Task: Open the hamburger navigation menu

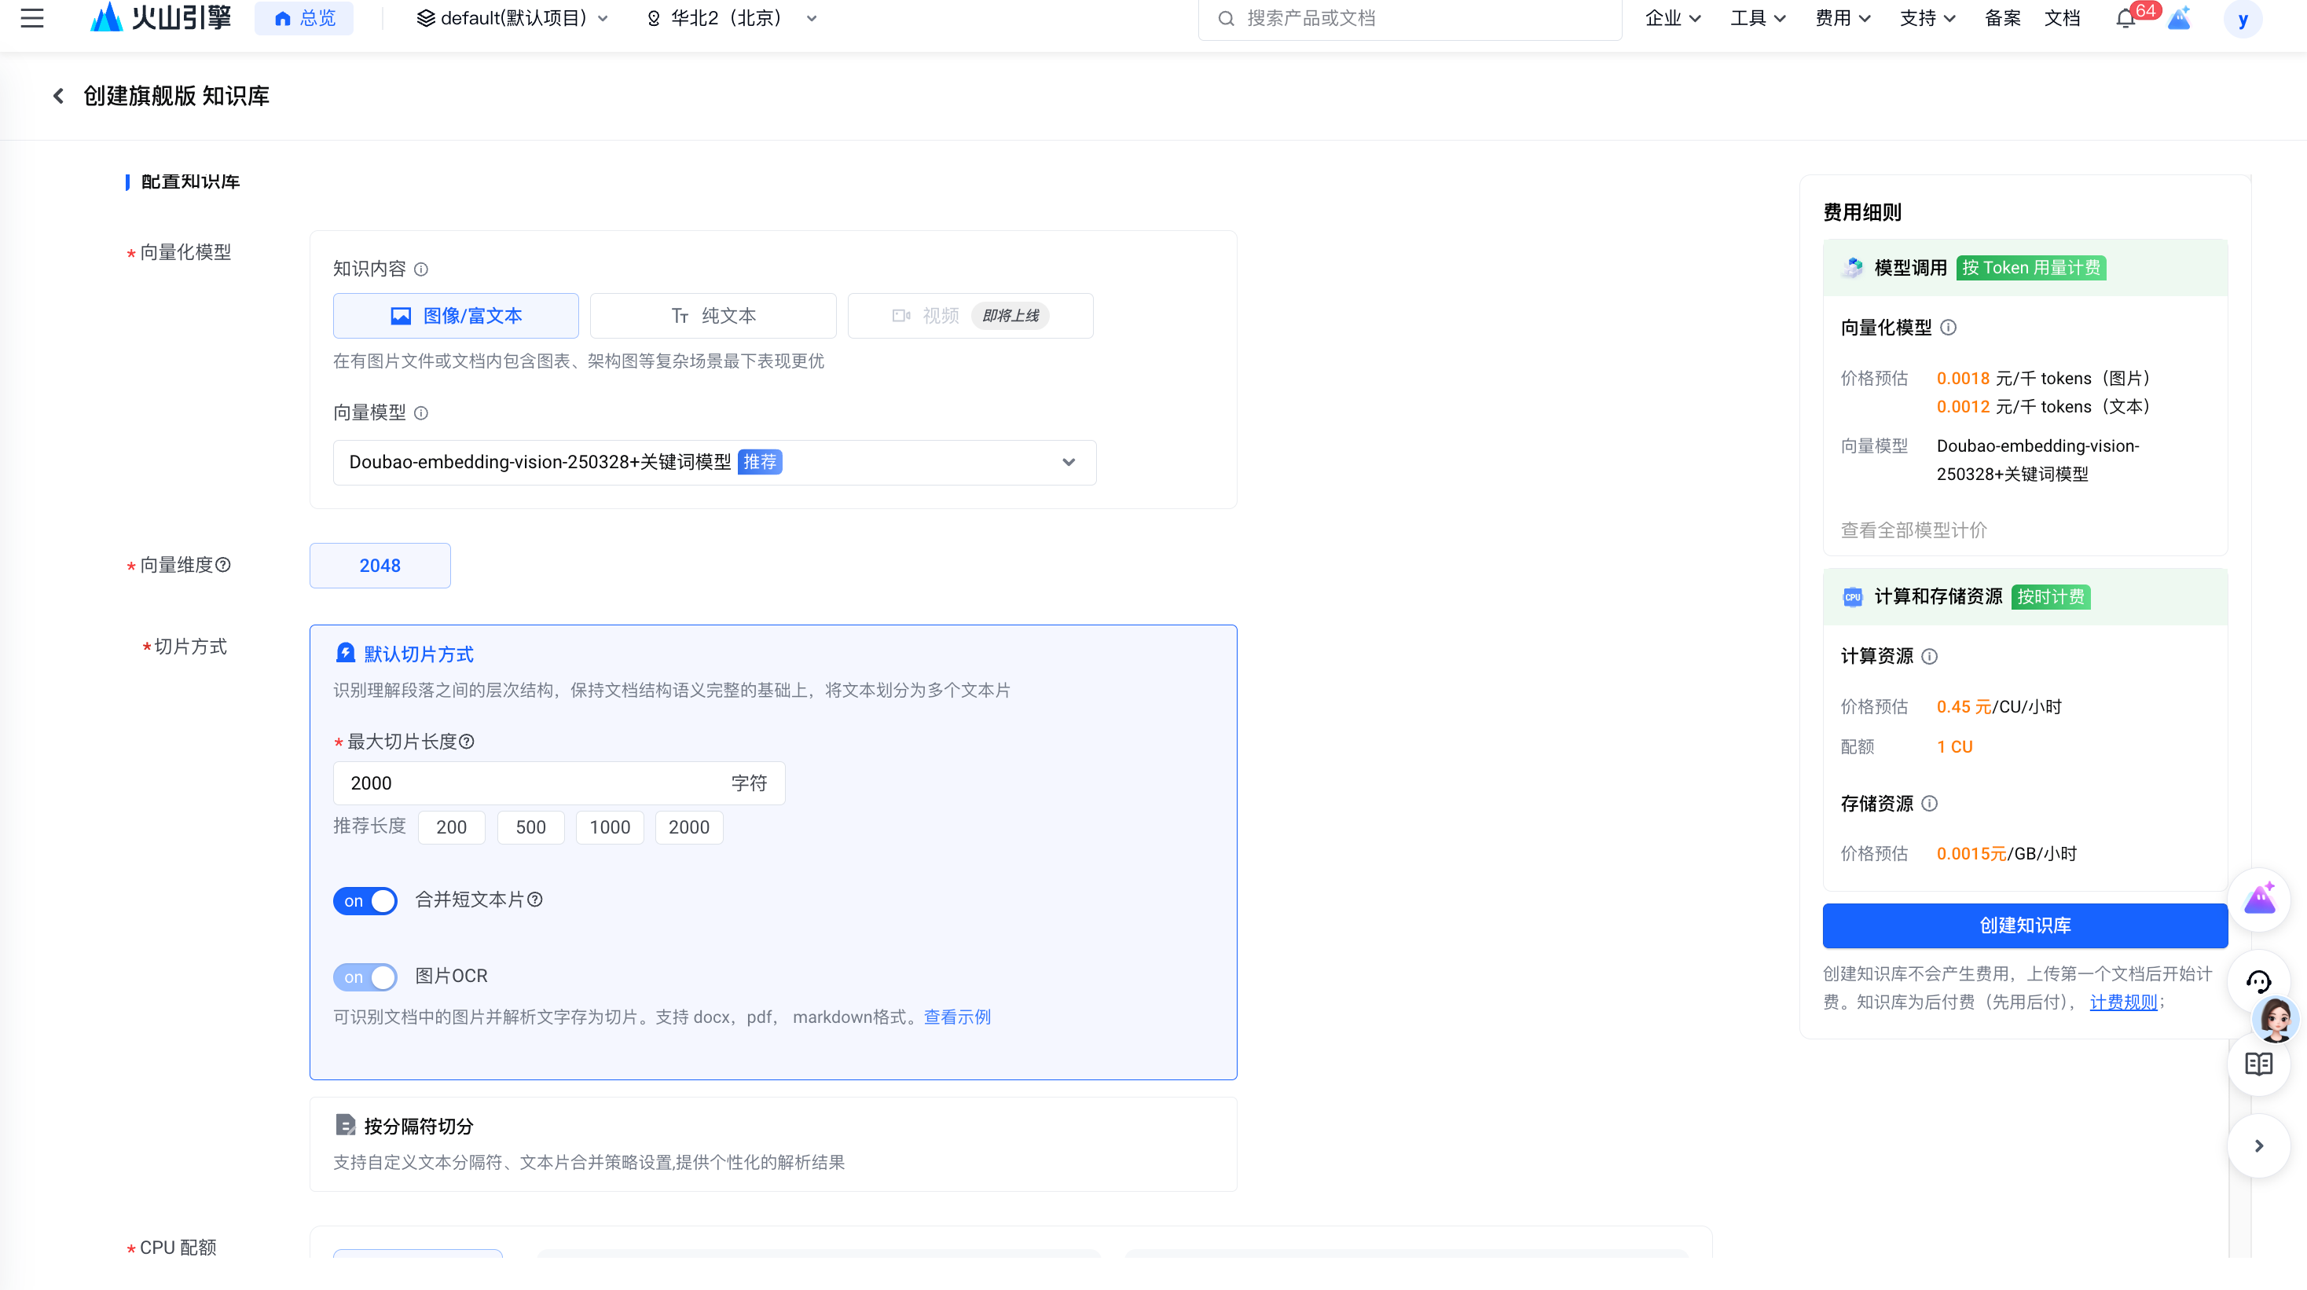Action: [32, 18]
